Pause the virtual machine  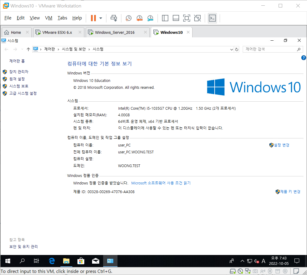[93, 18]
